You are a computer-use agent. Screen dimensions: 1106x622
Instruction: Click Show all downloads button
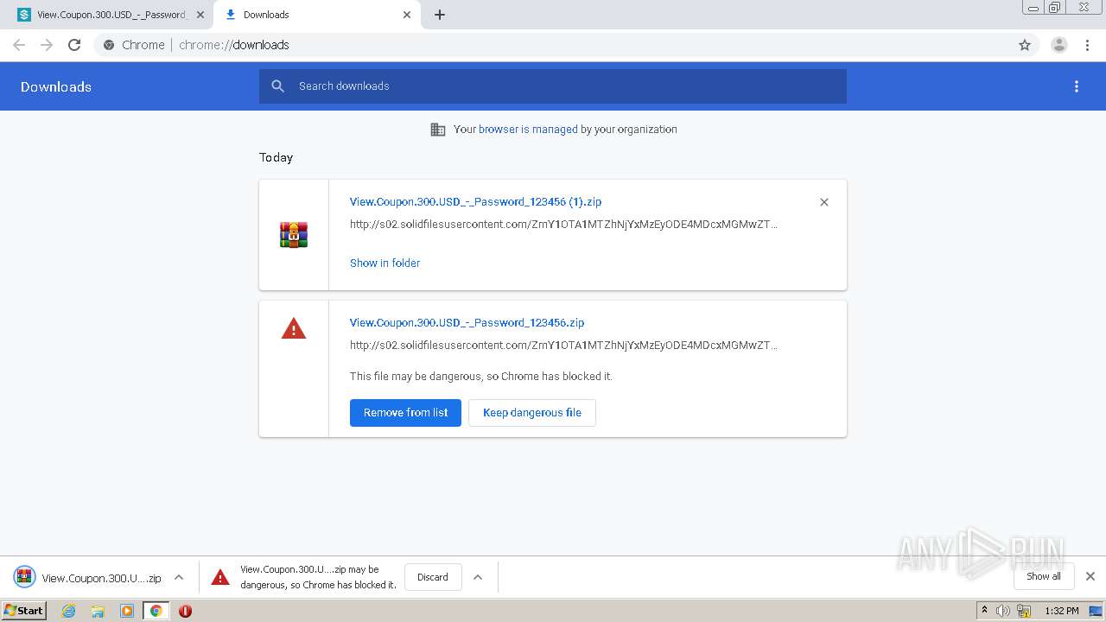(1044, 576)
